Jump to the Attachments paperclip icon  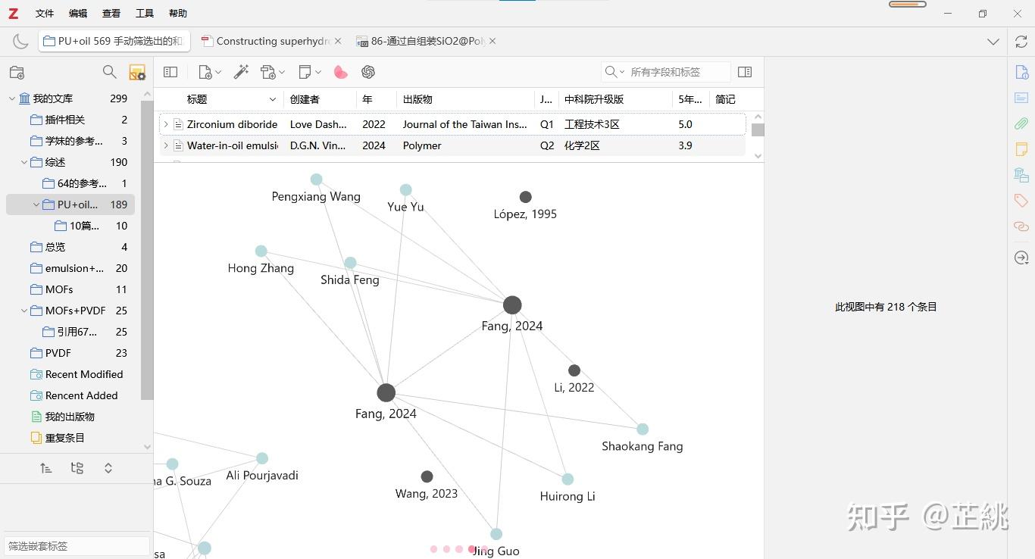point(1021,123)
